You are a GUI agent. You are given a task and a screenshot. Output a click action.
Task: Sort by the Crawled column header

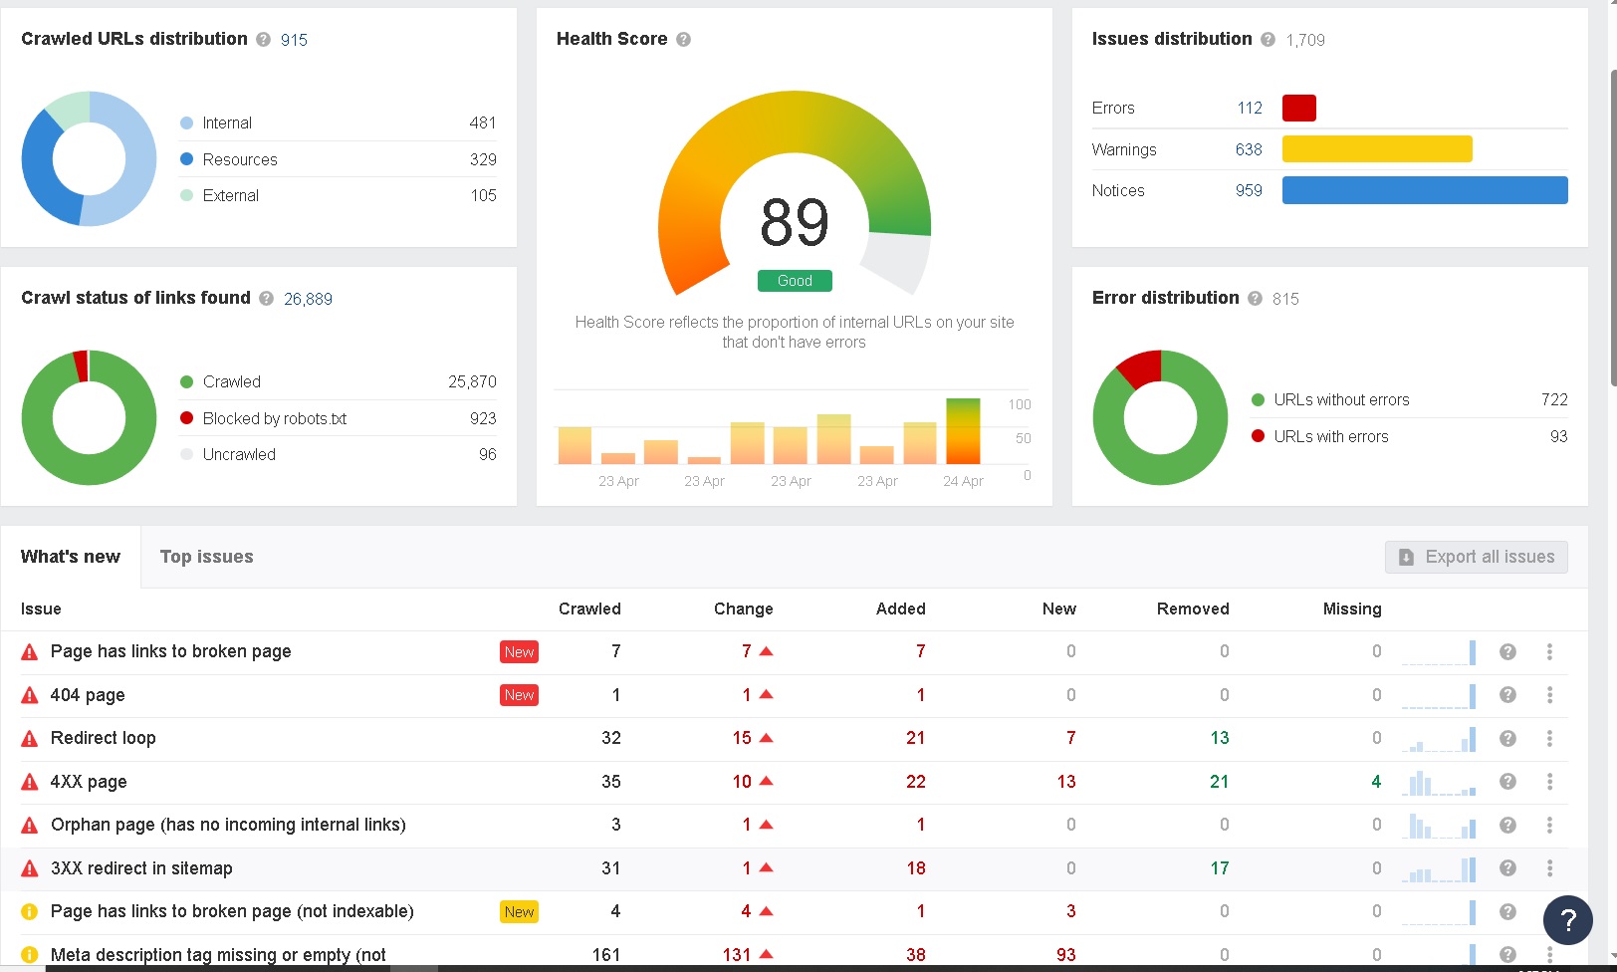tap(589, 608)
